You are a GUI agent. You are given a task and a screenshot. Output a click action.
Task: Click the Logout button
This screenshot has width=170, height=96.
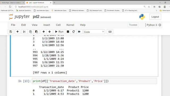click(155, 17)
